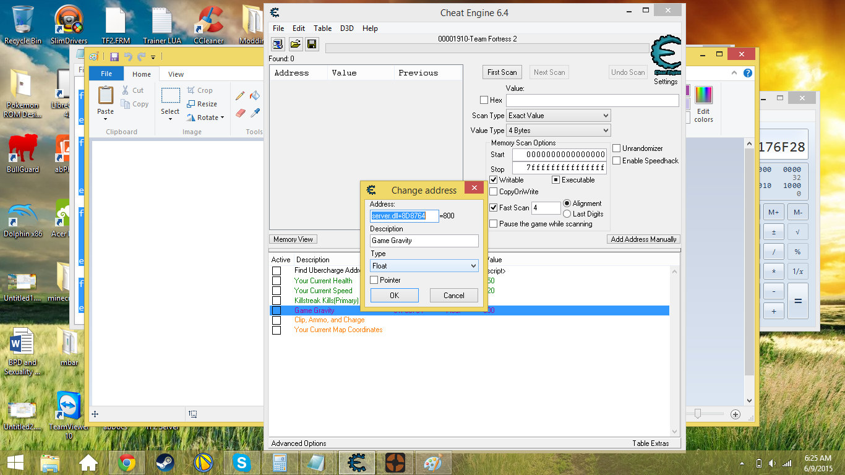
Task: Select the eraser tool in Paint
Action: click(240, 113)
